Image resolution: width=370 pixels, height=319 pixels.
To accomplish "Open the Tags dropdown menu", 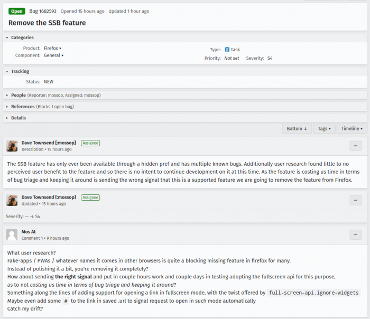I will (324, 128).
